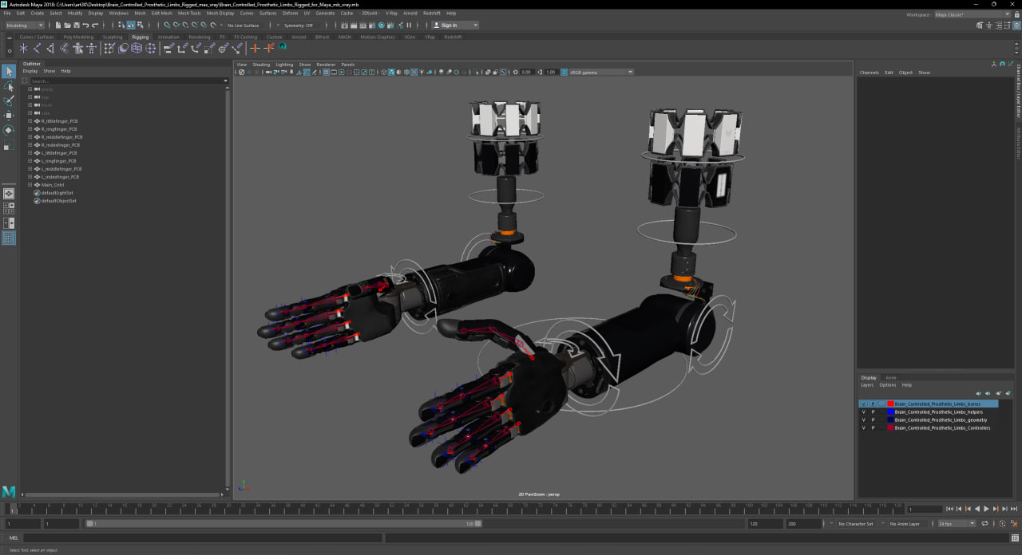Toggle visibility V of helpers layer
The image size is (1022, 555).
click(x=863, y=412)
